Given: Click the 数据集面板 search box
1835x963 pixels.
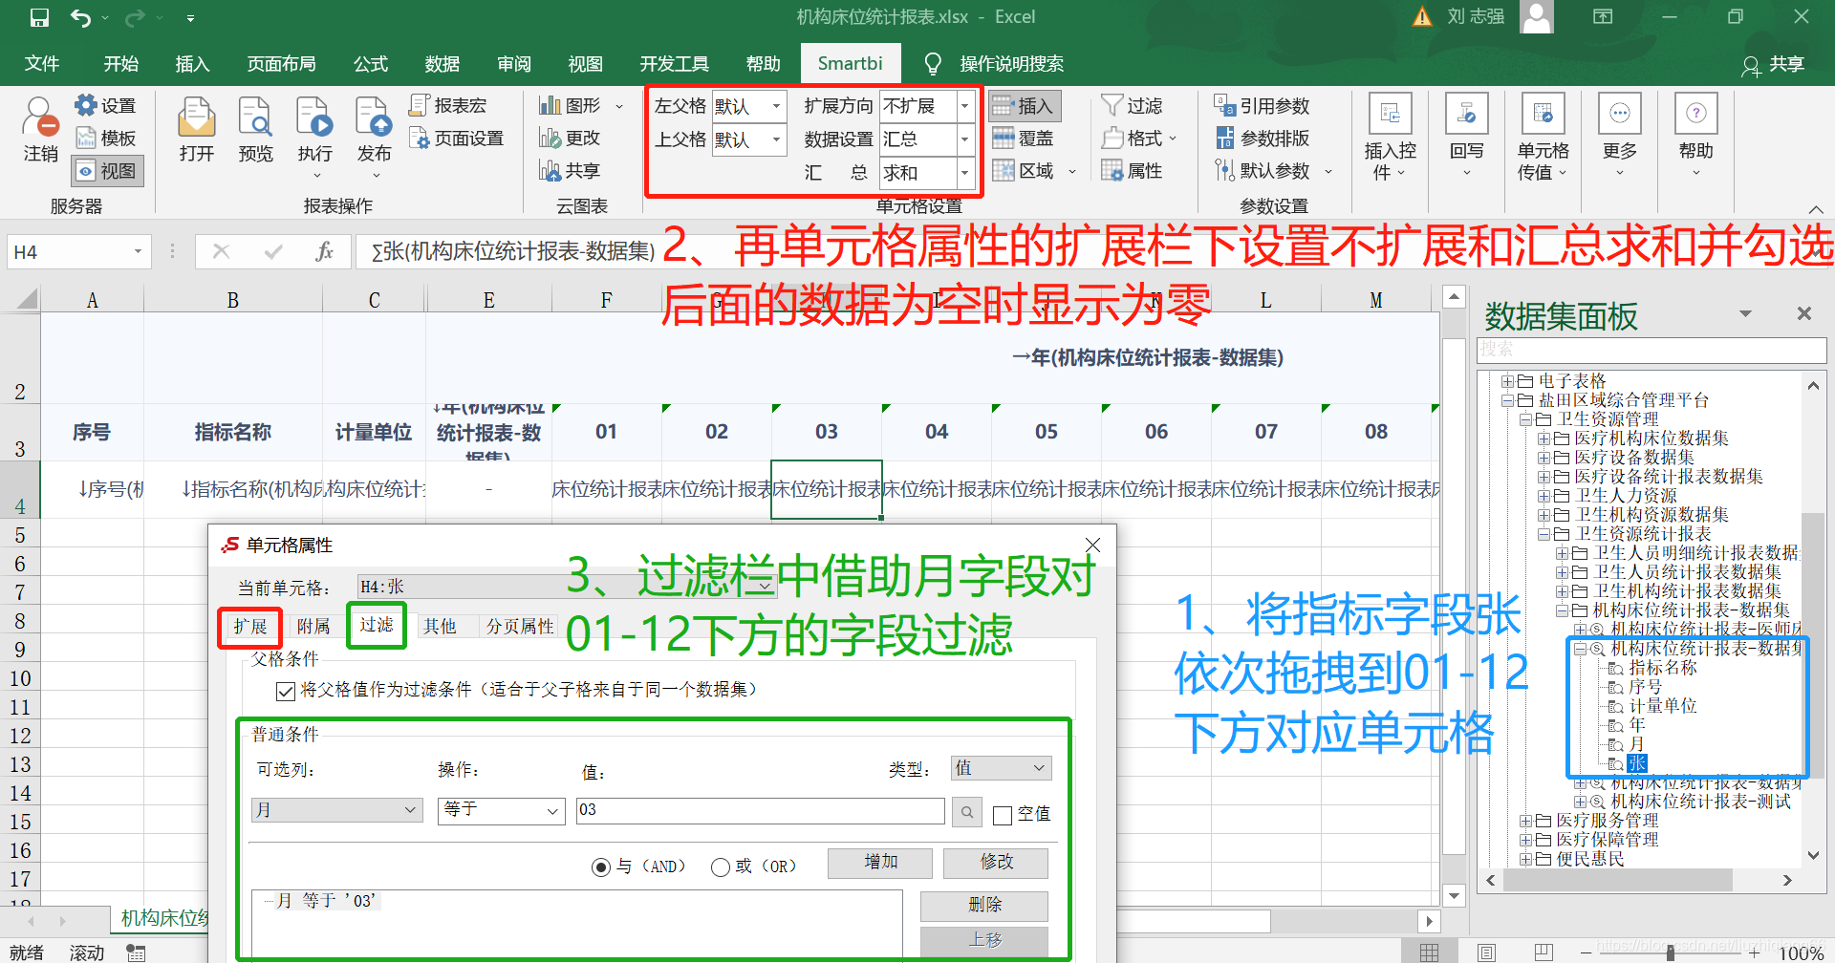Looking at the screenshot, I should tap(1651, 350).
